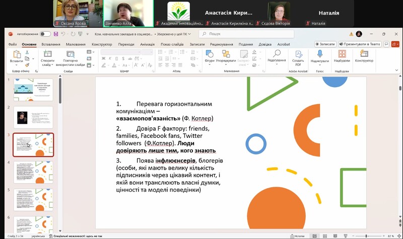
Task: Click the українська language indicator
Action: click(38, 236)
